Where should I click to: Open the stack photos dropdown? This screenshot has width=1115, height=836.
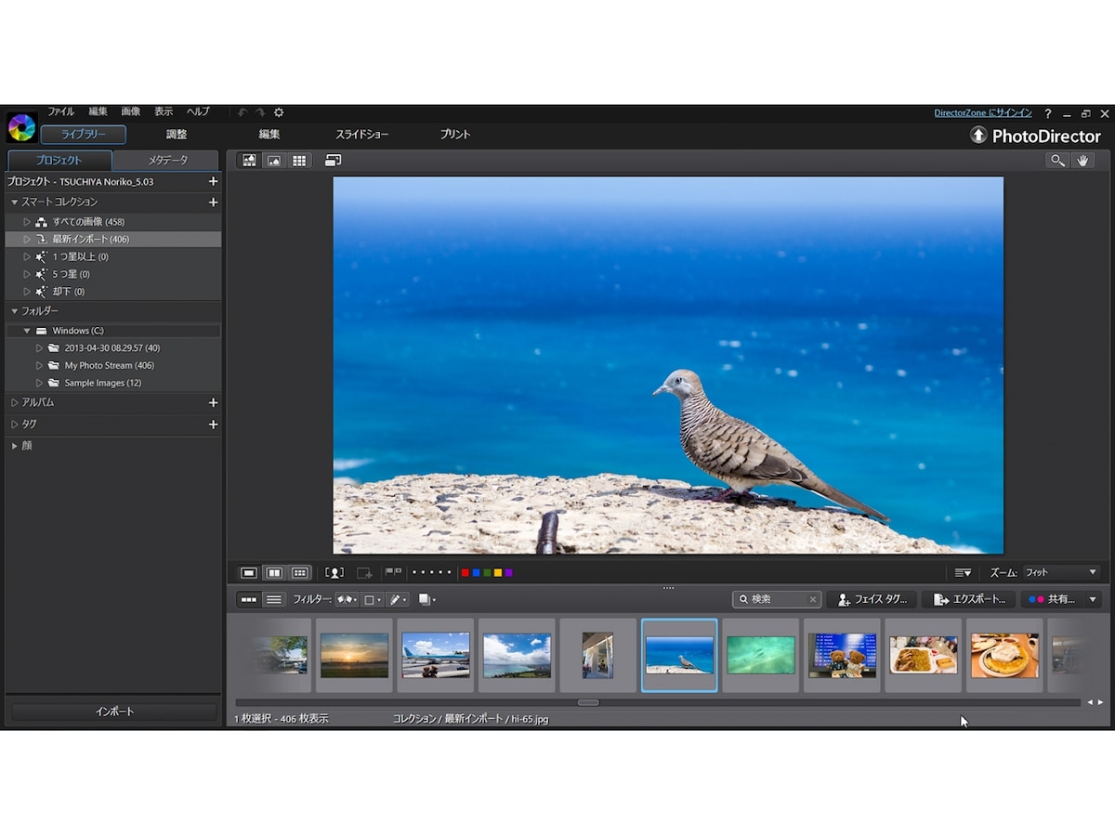[426, 600]
